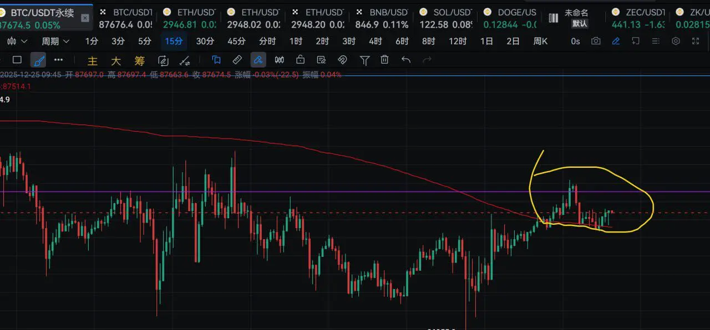Select the rectangle drawing tool
710x330 pixels.
17,60
